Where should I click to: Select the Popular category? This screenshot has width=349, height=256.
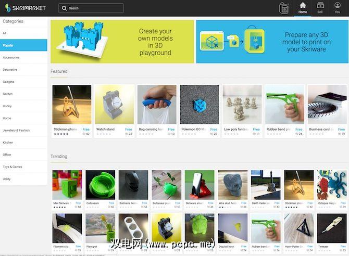coord(23,45)
